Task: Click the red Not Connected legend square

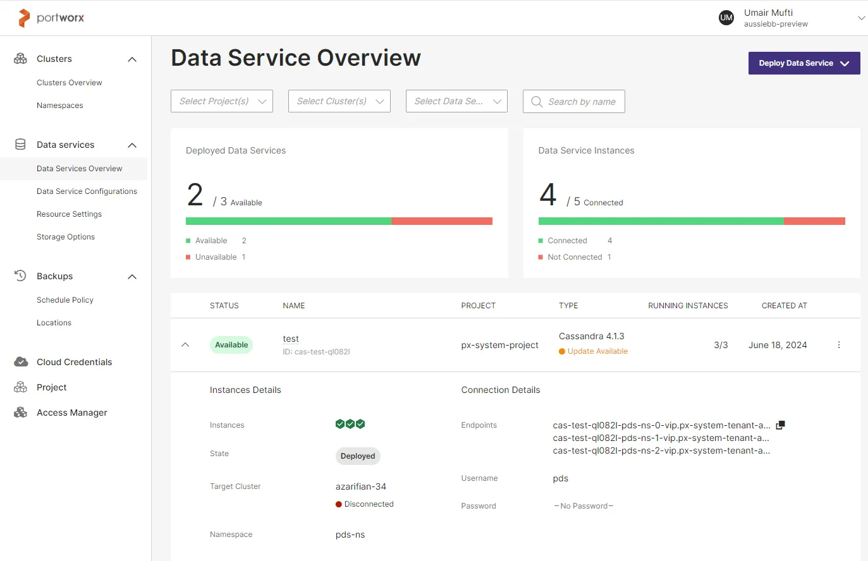Action: pyautogui.click(x=541, y=257)
